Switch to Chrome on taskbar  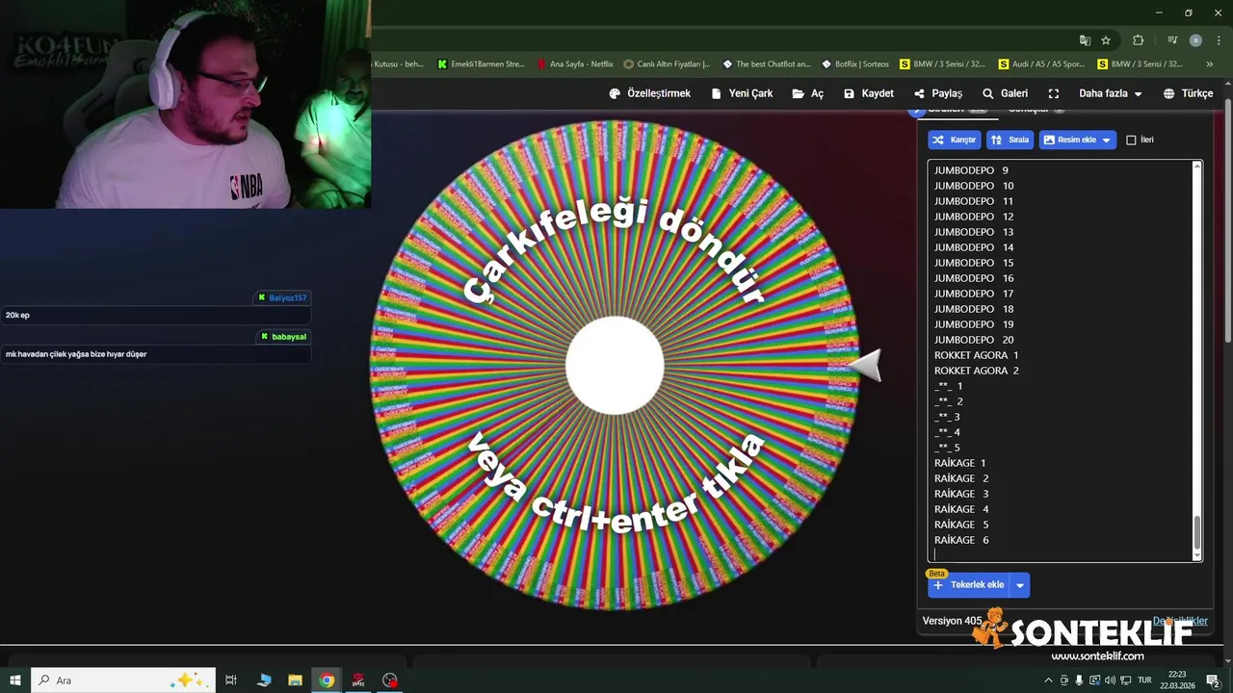pyautogui.click(x=327, y=680)
